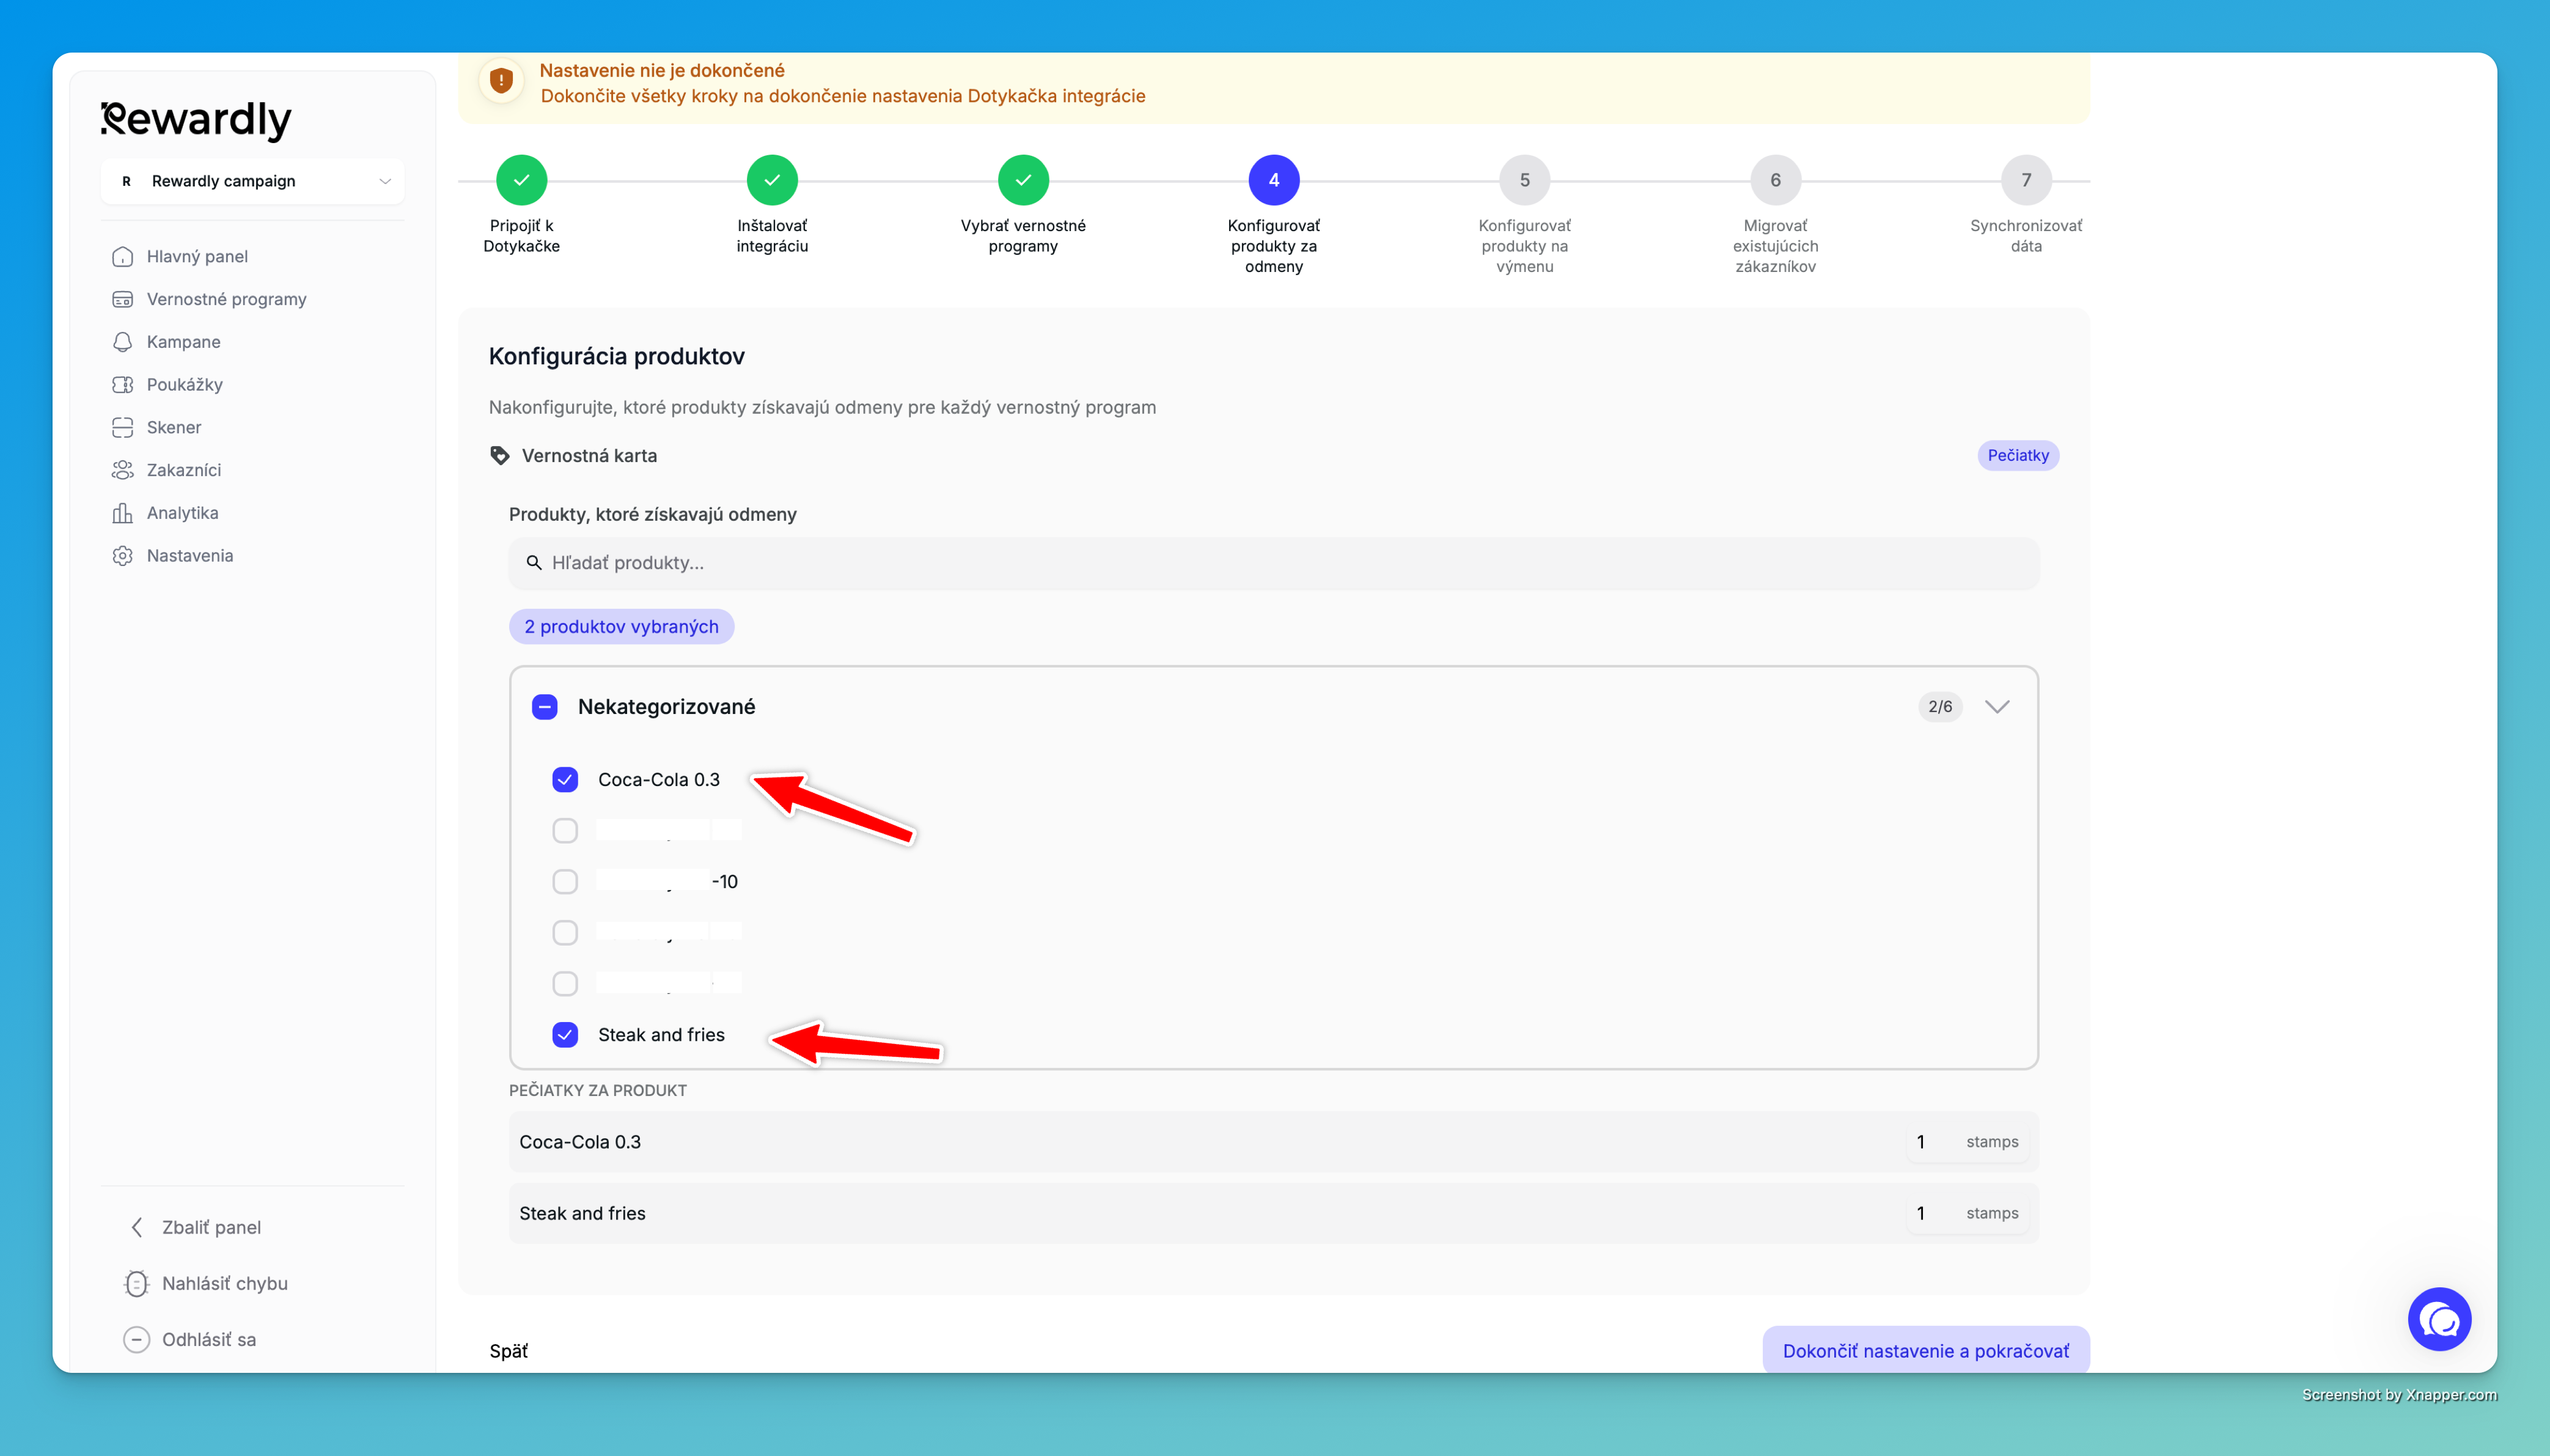2550x1456 pixels.
Task: Click the 2/6 count badge
Action: pyautogui.click(x=1940, y=707)
